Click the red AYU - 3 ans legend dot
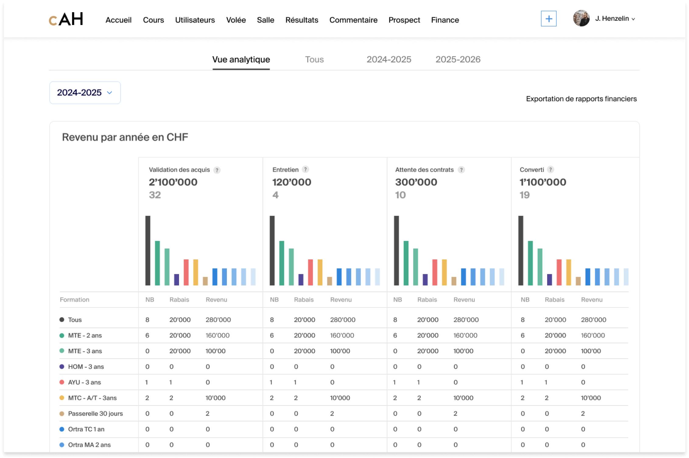 (62, 382)
